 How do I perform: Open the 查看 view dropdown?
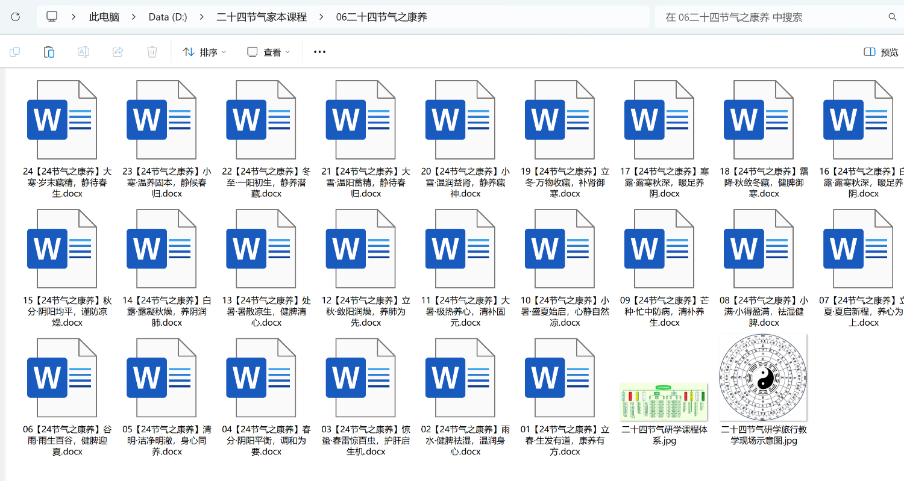tap(269, 52)
